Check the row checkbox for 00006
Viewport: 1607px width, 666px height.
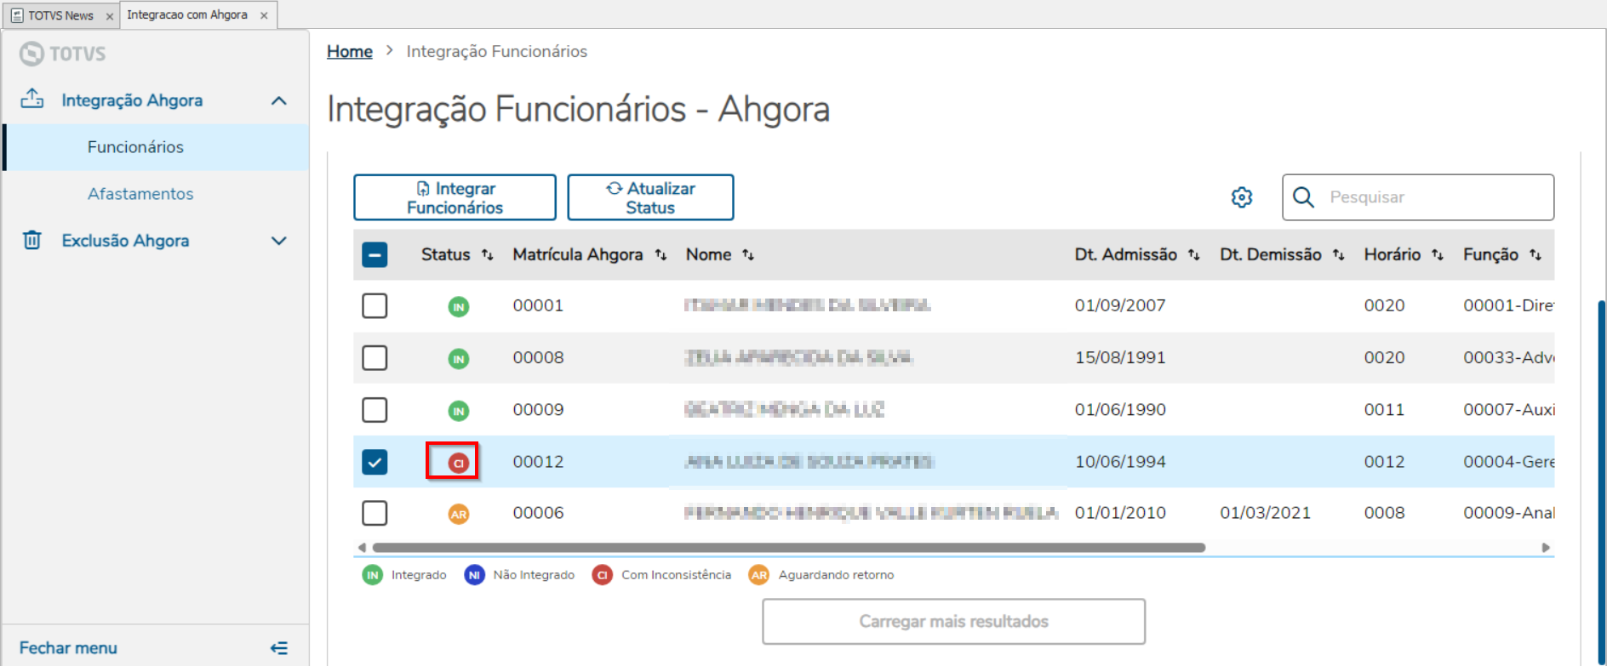click(375, 513)
